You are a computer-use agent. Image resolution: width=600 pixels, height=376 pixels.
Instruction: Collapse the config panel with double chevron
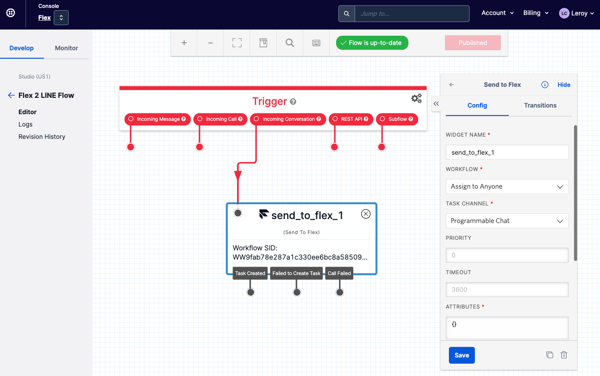click(436, 104)
